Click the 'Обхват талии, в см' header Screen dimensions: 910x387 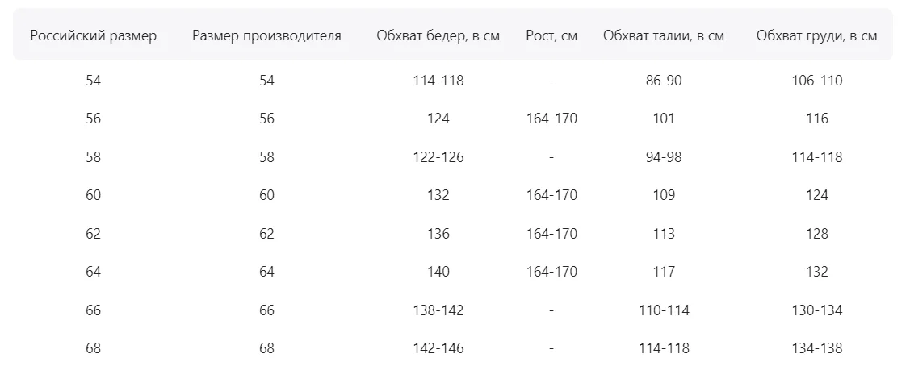coord(664,36)
